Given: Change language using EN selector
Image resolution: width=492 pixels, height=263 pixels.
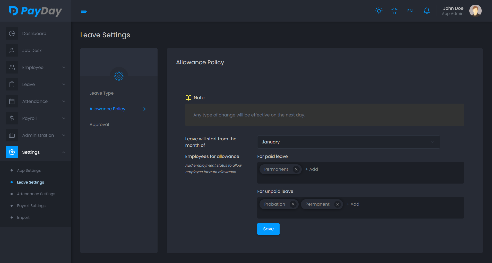Looking at the screenshot, I should point(410,11).
